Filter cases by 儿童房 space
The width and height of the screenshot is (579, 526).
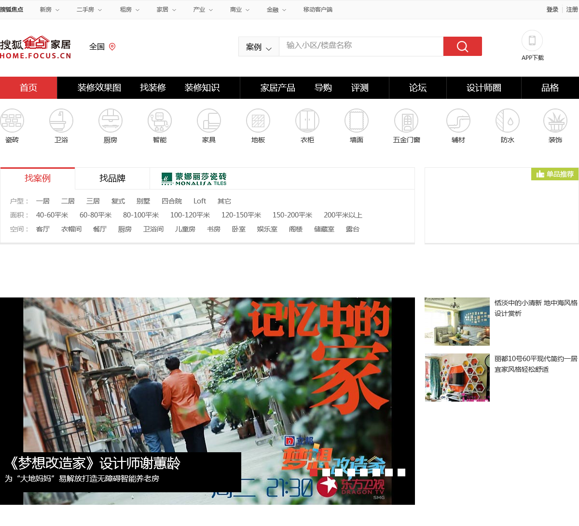(x=185, y=229)
